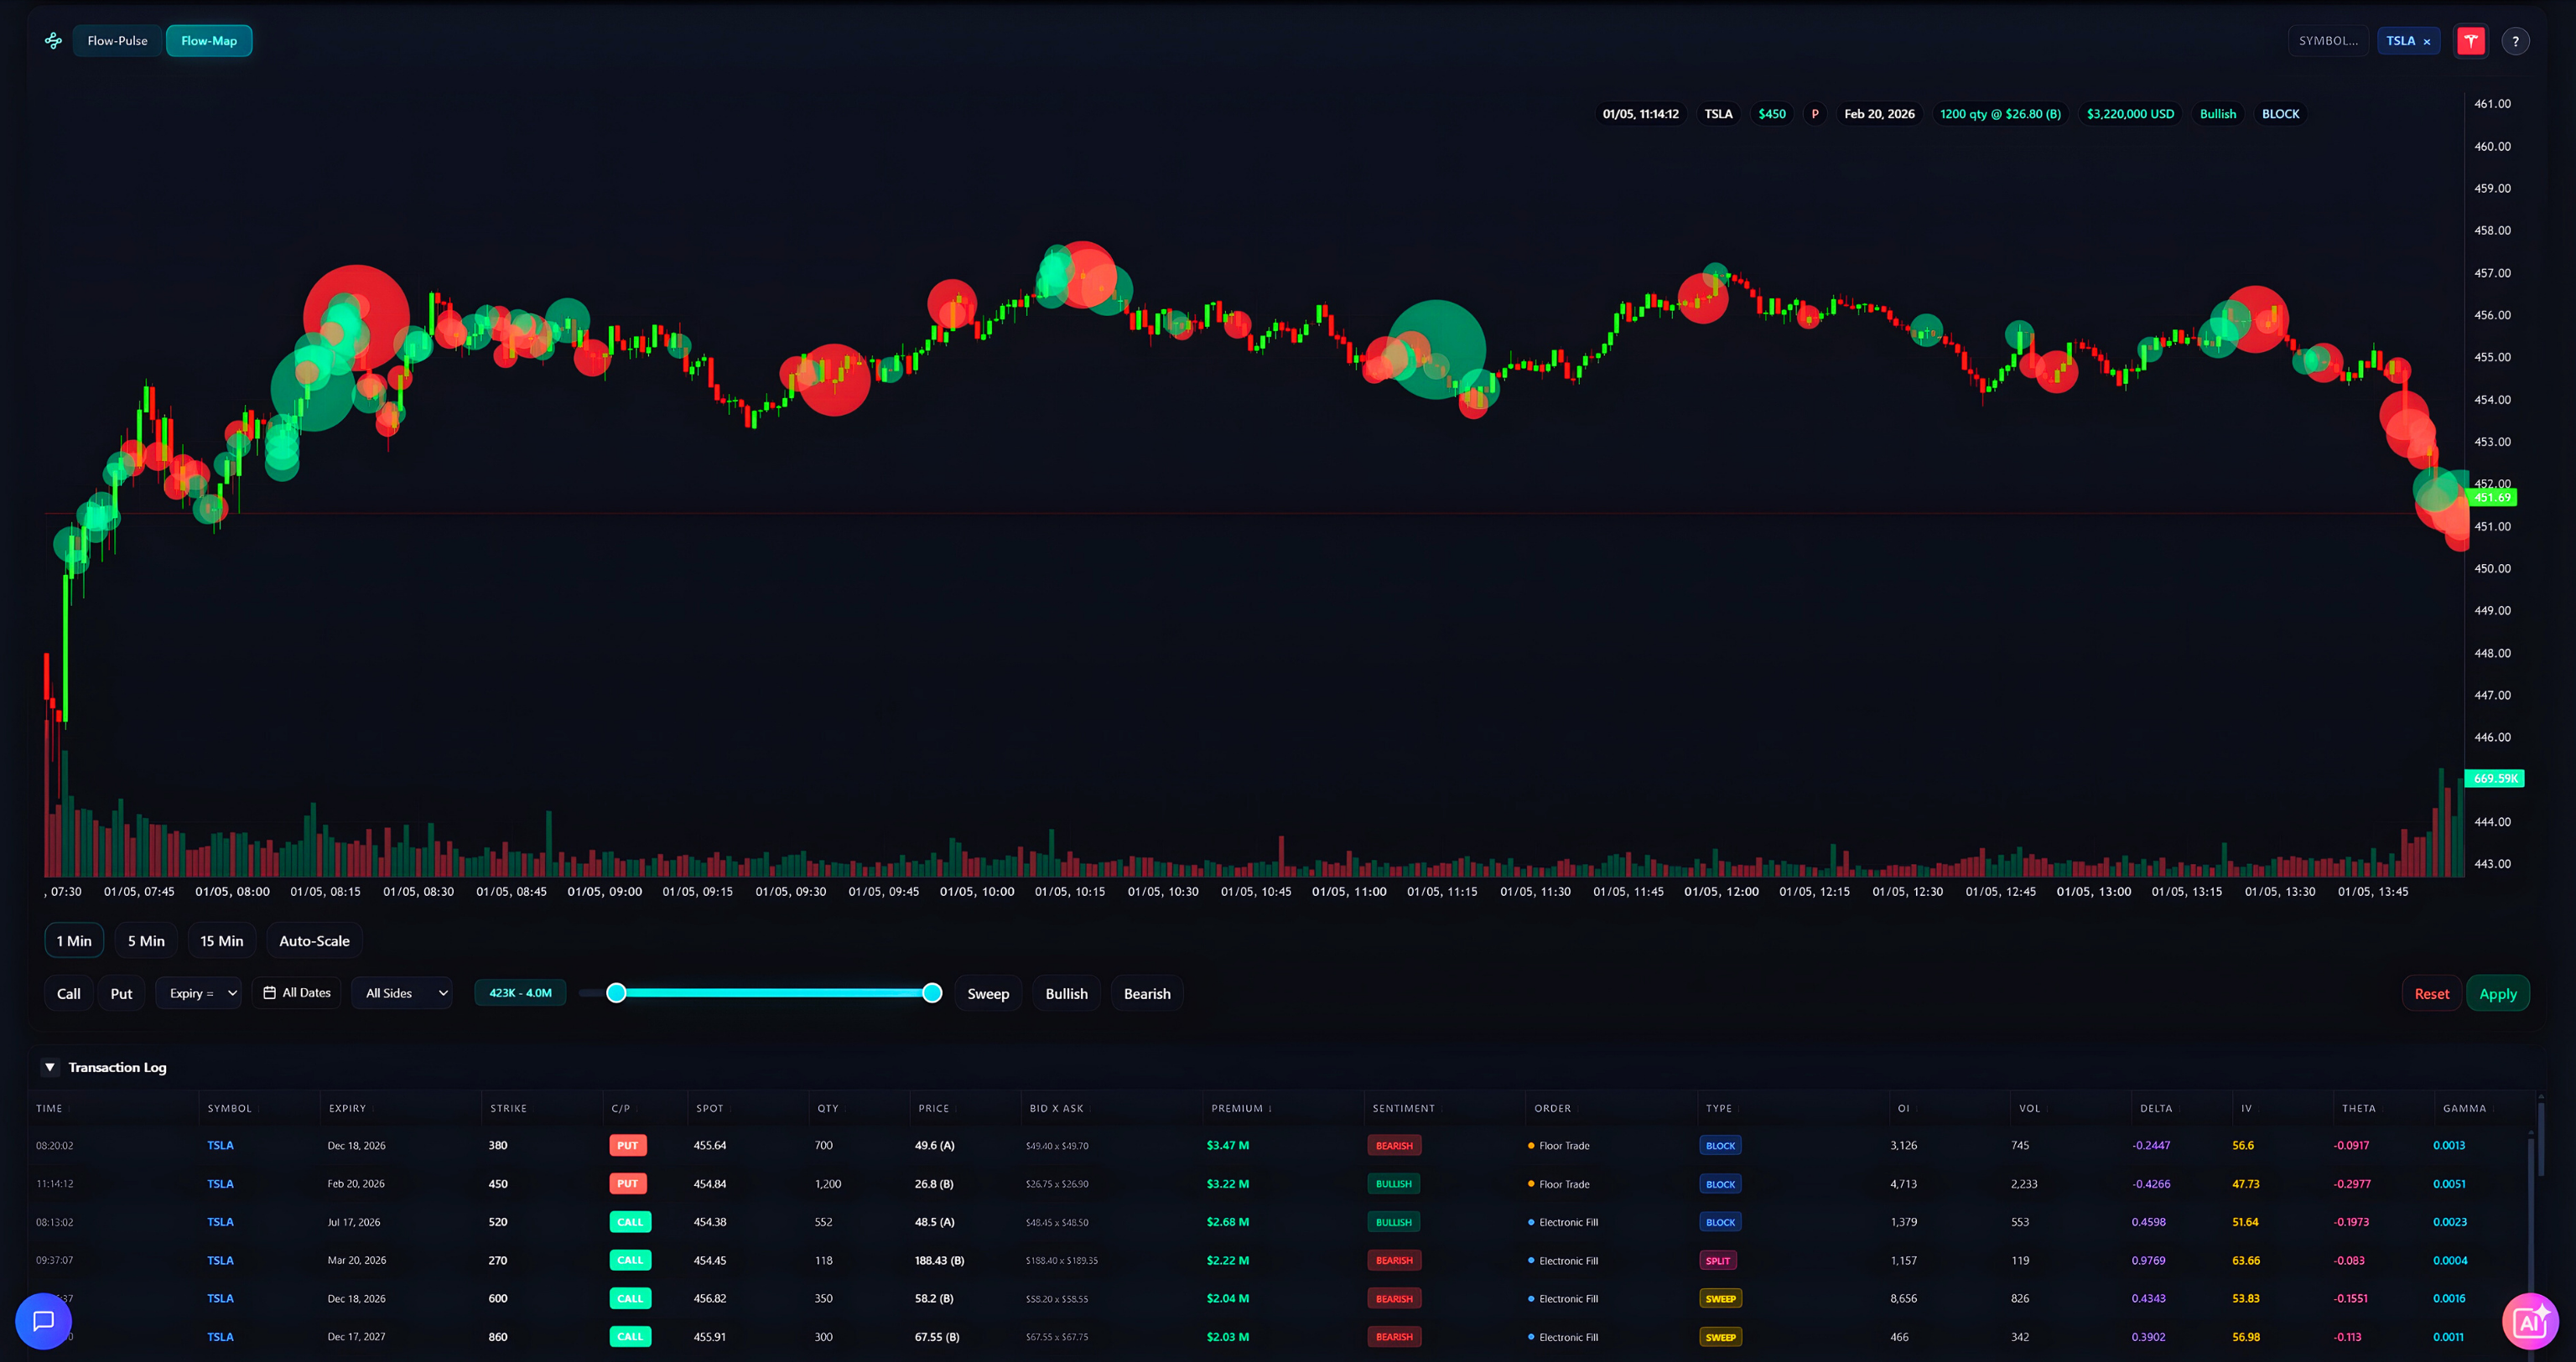Select the 15 Min interval
The height and width of the screenshot is (1362, 2576).
click(222, 941)
